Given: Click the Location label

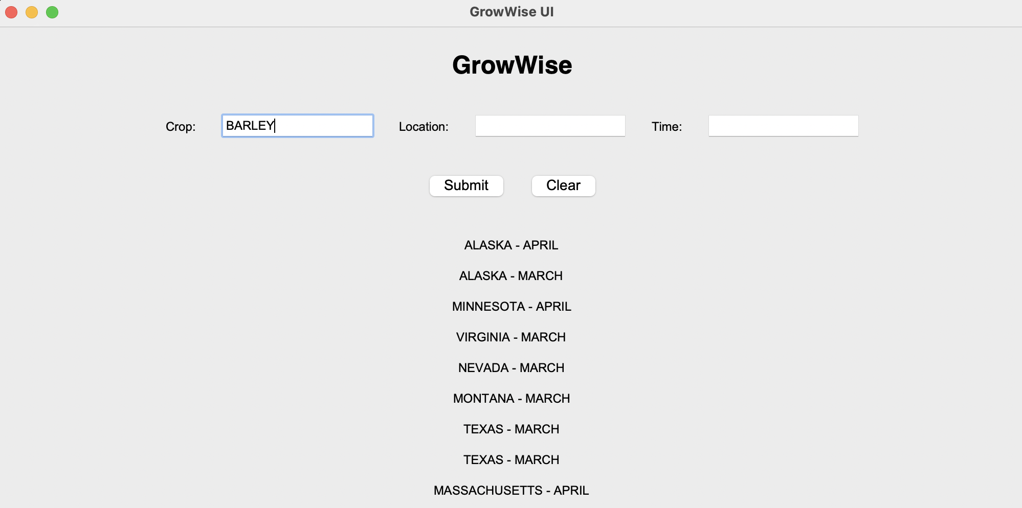Looking at the screenshot, I should click(x=424, y=126).
